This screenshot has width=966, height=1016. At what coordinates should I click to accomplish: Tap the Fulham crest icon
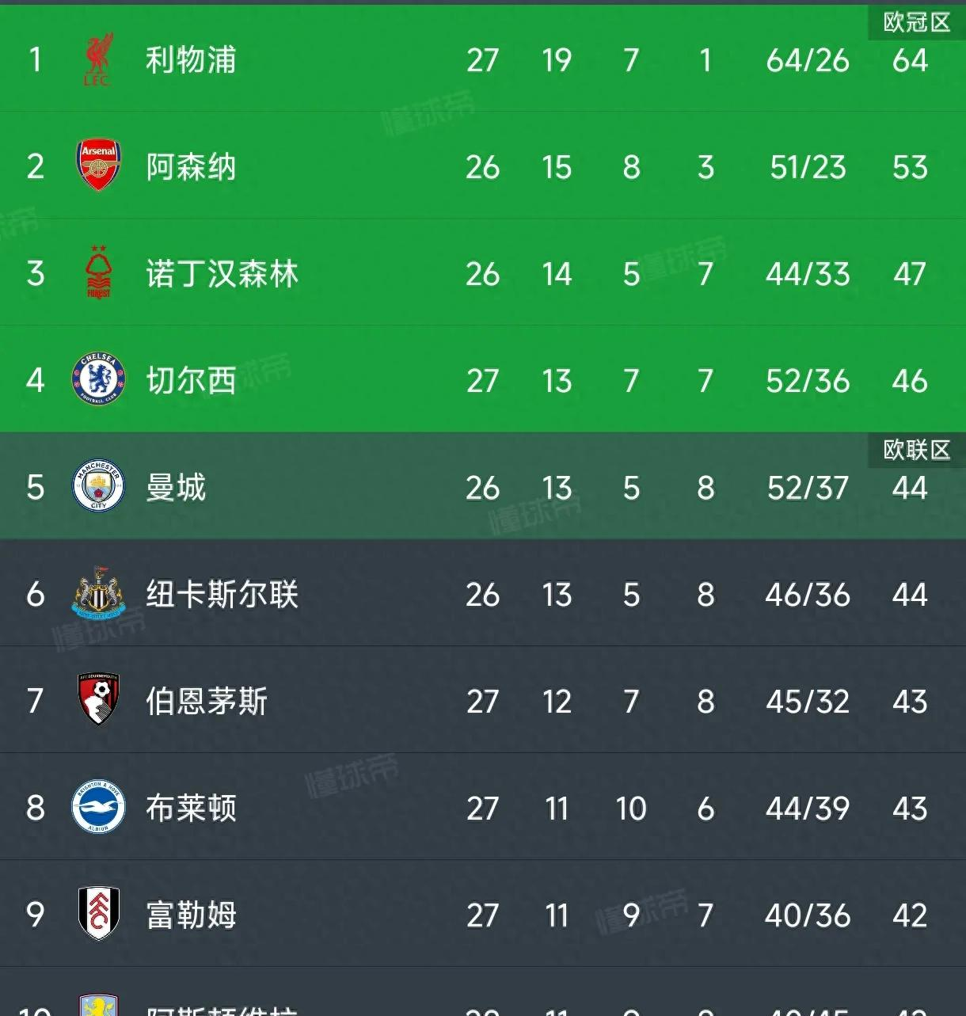point(99,915)
